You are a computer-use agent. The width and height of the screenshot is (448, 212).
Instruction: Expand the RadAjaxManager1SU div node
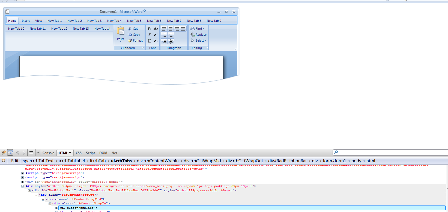pyautogui.click(x=22, y=182)
